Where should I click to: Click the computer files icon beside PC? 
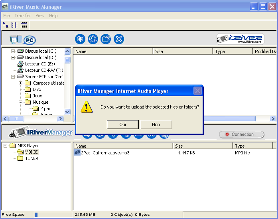click(16, 39)
